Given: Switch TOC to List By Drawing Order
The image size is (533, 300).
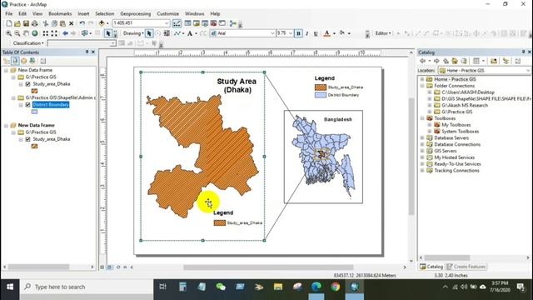Looking at the screenshot, I should (7, 61).
